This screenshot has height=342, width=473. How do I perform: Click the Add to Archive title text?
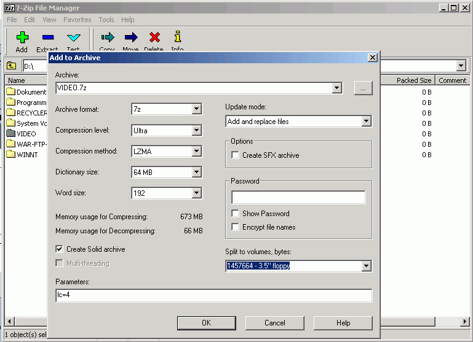coord(75,58)
